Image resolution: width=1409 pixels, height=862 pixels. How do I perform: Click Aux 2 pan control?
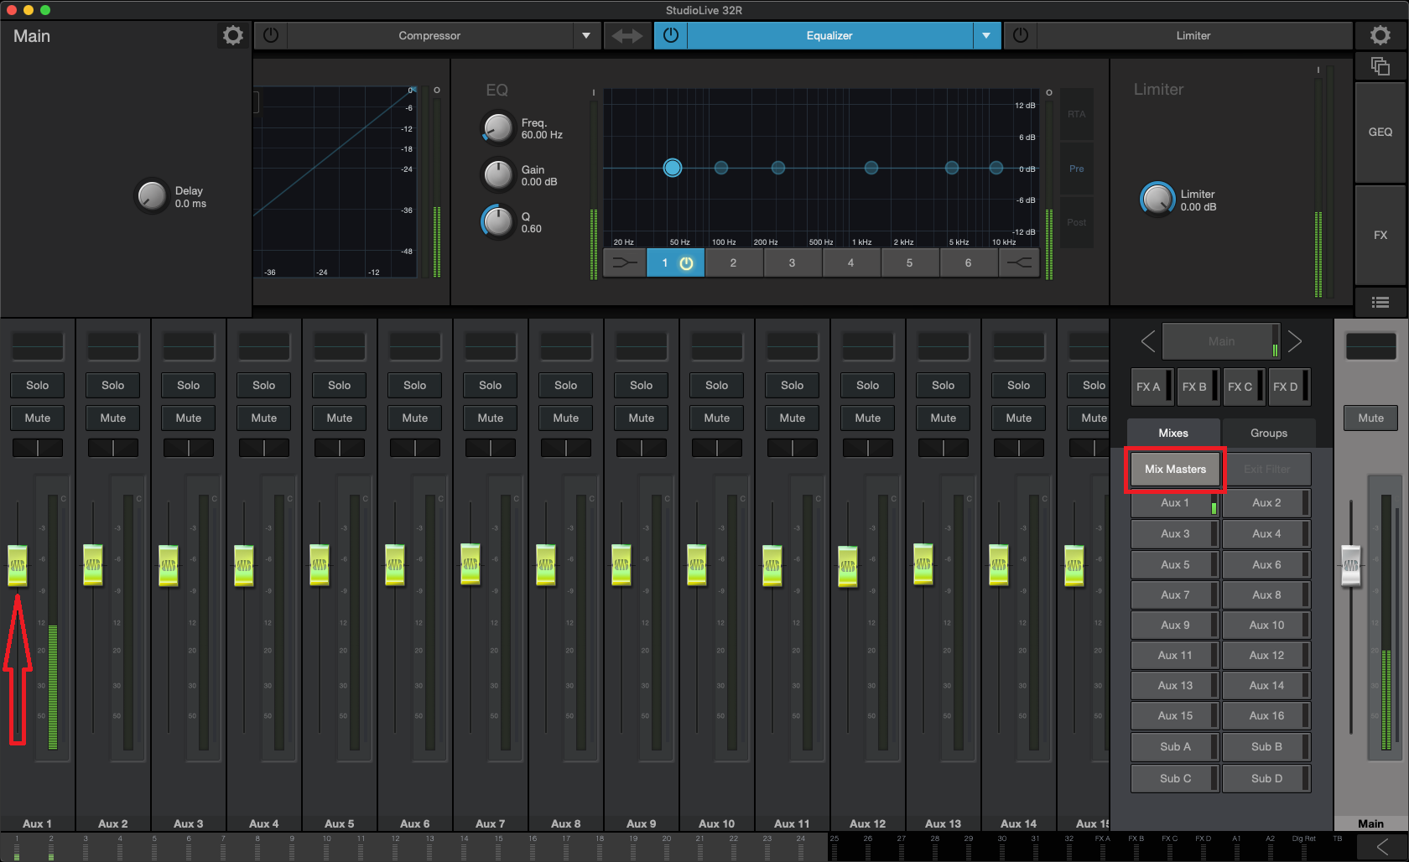point(113,448)
